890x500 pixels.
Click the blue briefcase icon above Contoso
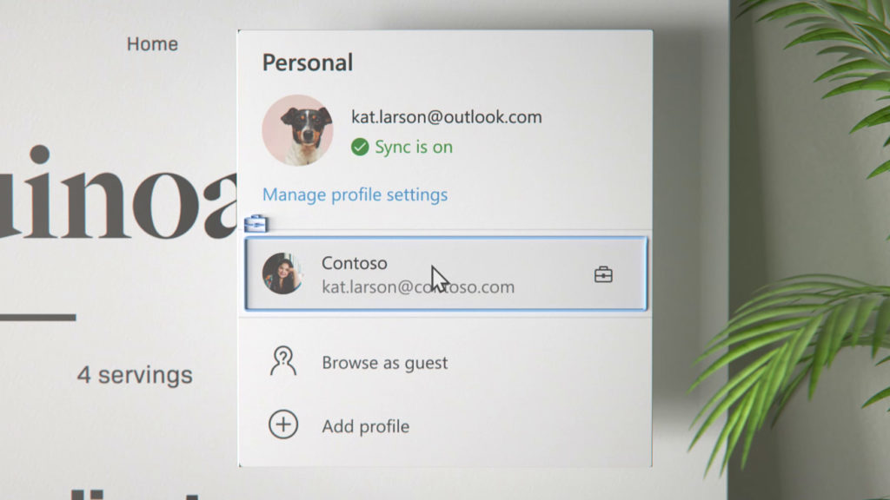[x=256, y=223]
